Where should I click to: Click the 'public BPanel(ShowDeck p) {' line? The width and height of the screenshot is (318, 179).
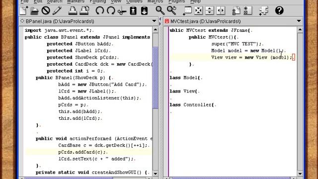[74, 78]
